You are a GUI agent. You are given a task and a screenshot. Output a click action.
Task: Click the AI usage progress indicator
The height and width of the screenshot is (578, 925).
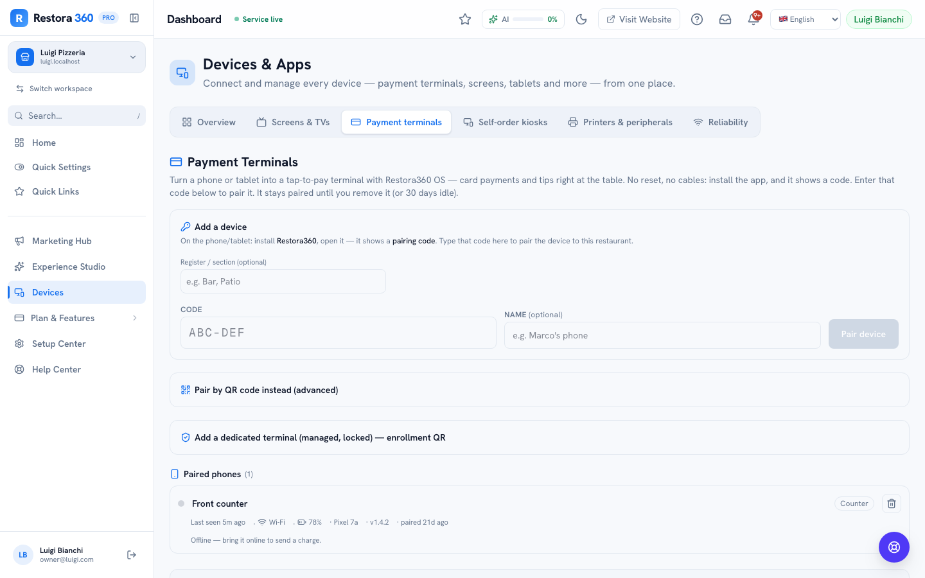click(523, 19)
